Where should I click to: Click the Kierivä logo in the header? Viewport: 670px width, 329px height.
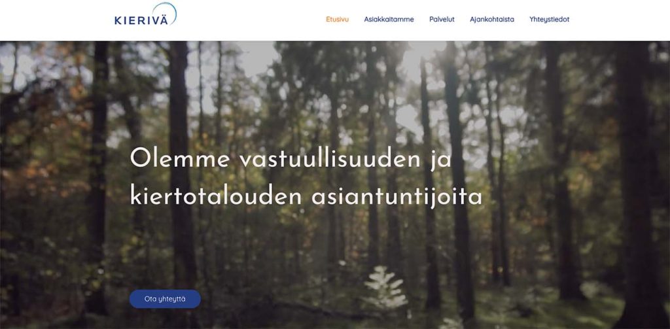pyautogui.click(x=146, y=14)
